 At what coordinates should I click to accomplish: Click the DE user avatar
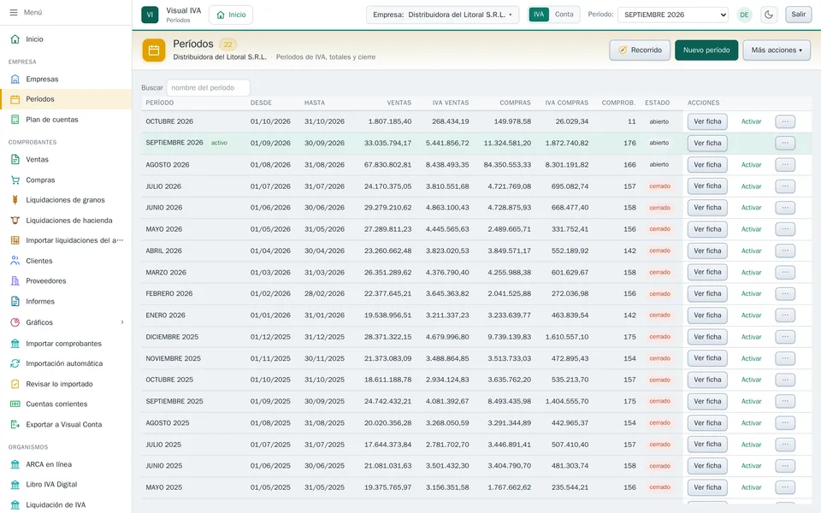coord(744,15)
